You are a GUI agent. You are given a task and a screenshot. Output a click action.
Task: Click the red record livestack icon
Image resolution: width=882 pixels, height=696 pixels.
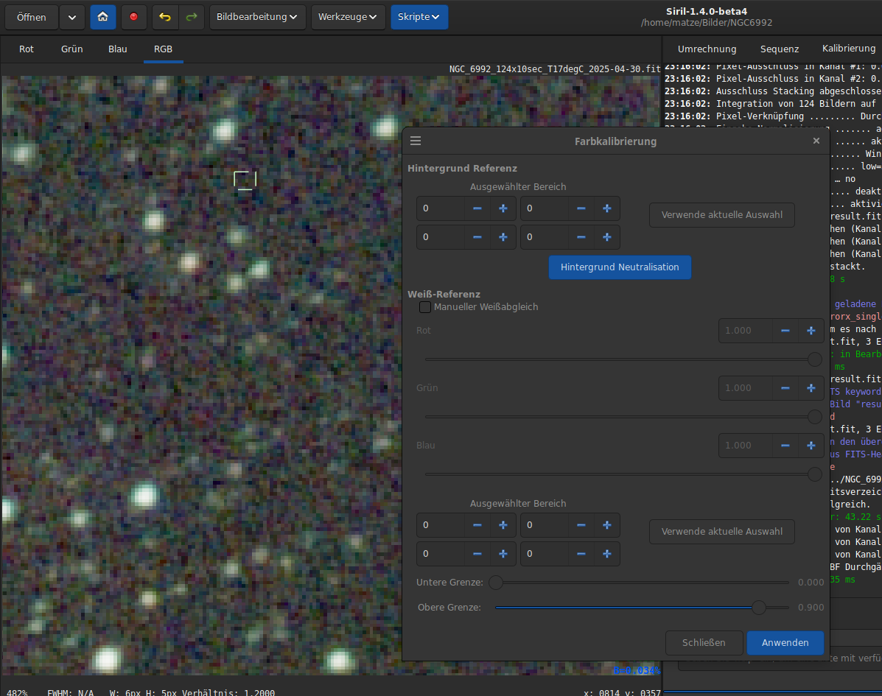pos(133,17)
